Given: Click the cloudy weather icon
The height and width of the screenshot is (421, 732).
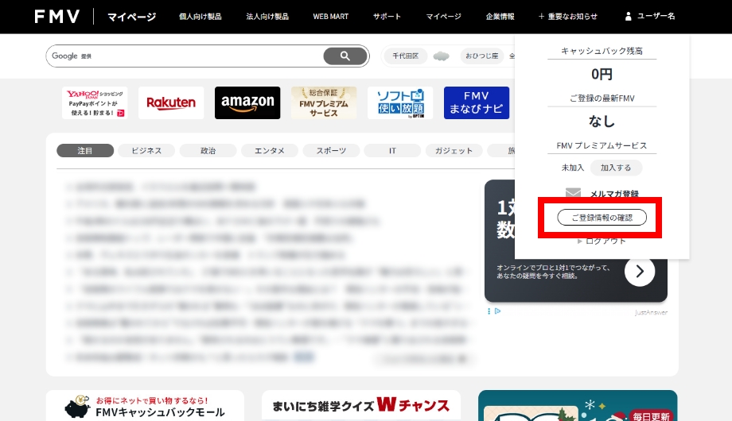Looking at the screenshot, I should pyautogui.click(x=442, y=56).
